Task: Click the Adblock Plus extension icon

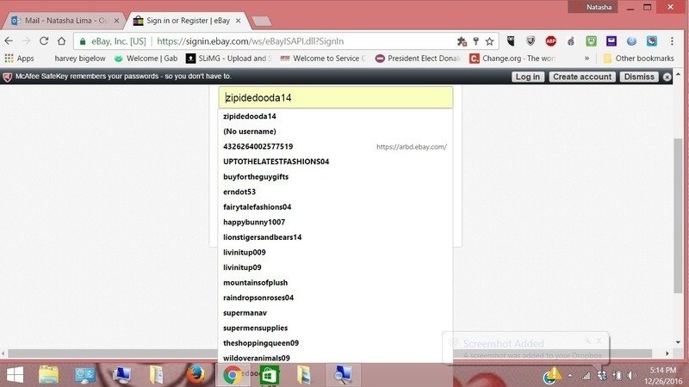Action: [550, 40]
